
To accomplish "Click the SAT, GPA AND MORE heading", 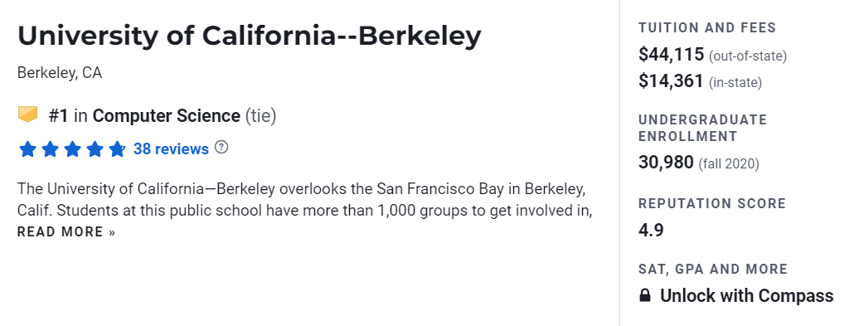I will (713, 269).
